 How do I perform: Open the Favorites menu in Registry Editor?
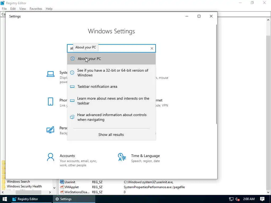[x=36, y=9]
